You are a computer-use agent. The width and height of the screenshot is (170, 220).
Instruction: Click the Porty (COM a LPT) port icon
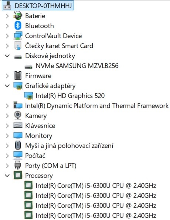click(18, 165)
